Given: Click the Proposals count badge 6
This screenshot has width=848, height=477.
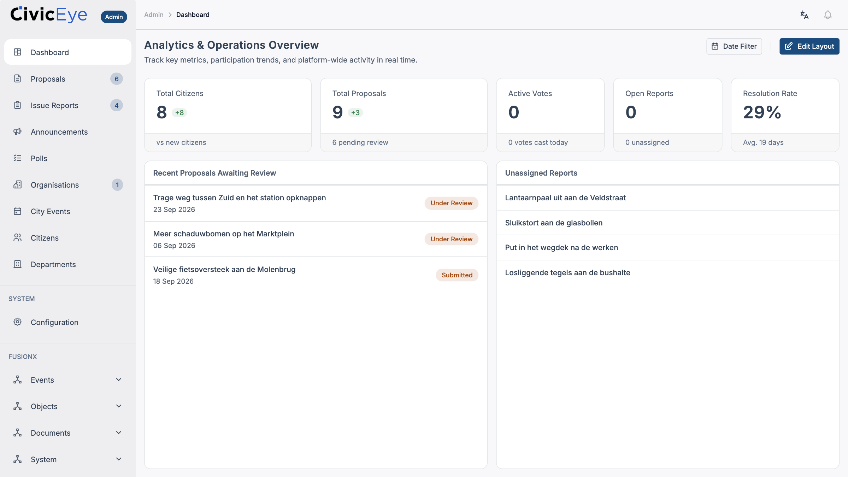Looking at the screenshot, I should coord(117,79).
